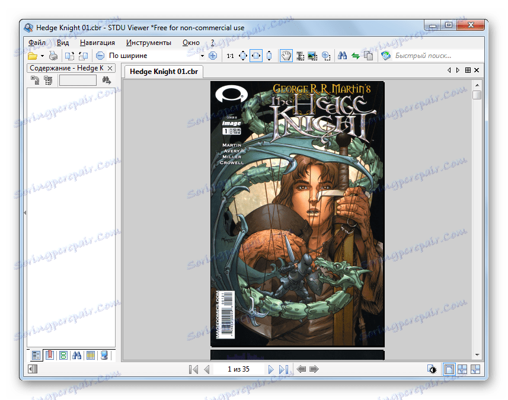Viewport: 508px width, 400px height.
Task: Click the Open file folder icon
Action: [33, 56]
